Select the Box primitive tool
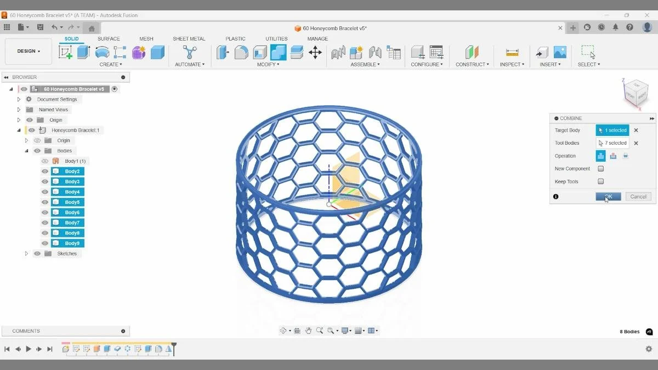This screenshot has width=658, height=370. tap(157, 52)
